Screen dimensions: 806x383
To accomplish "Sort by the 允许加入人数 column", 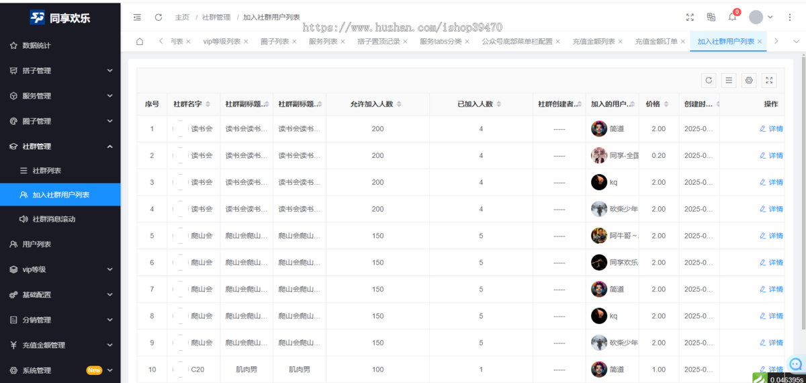I will pos(399,104).
